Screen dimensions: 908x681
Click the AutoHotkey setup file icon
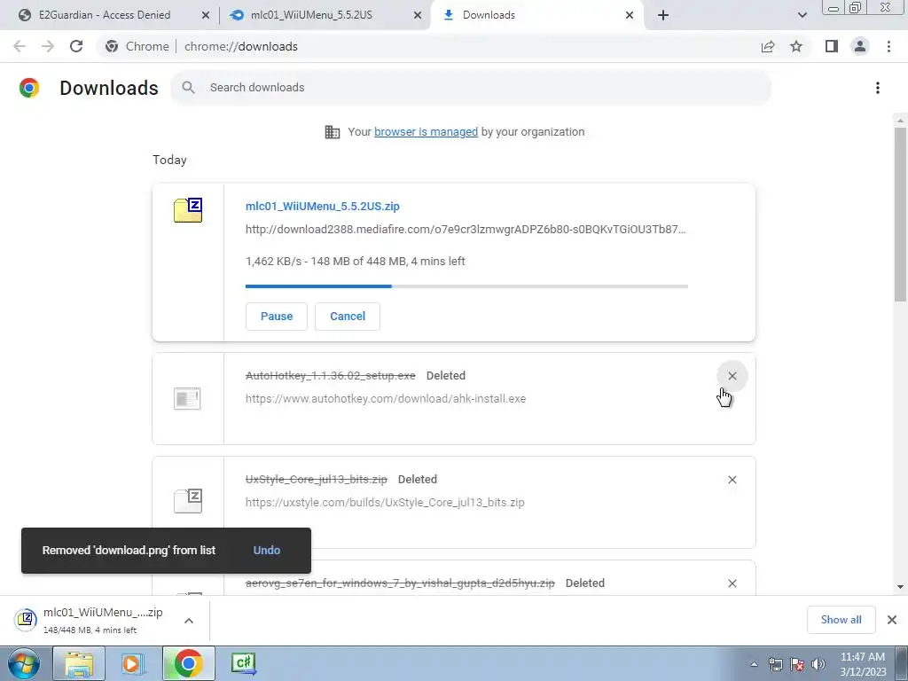click(188, 398)
